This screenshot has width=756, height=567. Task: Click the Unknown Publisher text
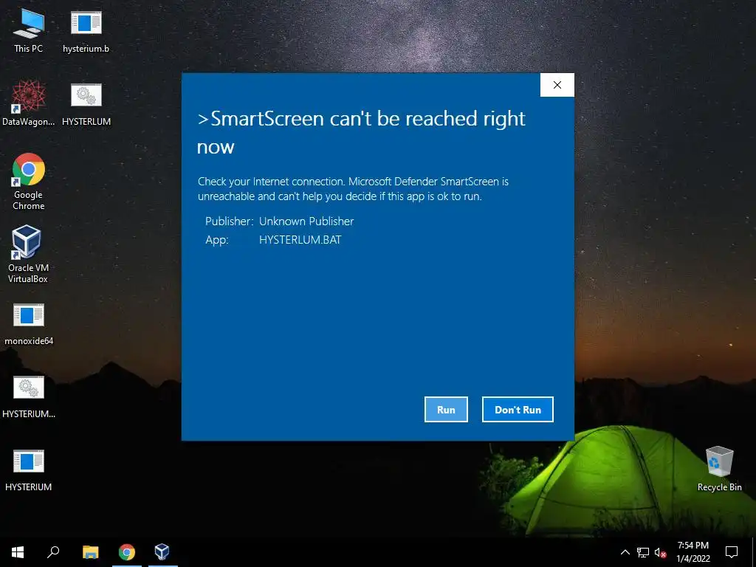coord(306,221)
